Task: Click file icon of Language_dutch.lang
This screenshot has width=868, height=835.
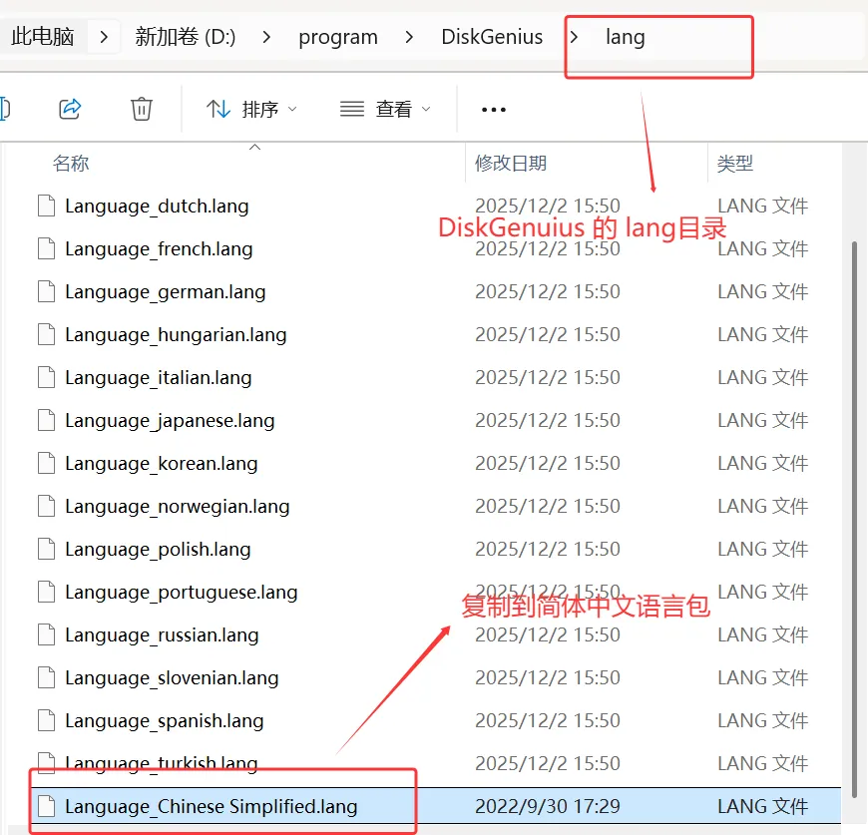Action: (x=47, y=206)
